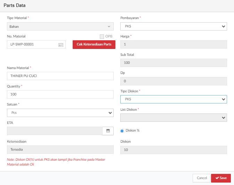This screenshot has width=234, height=185.
Task: Click the Nama Material text field
Action: tap(60, 76)
